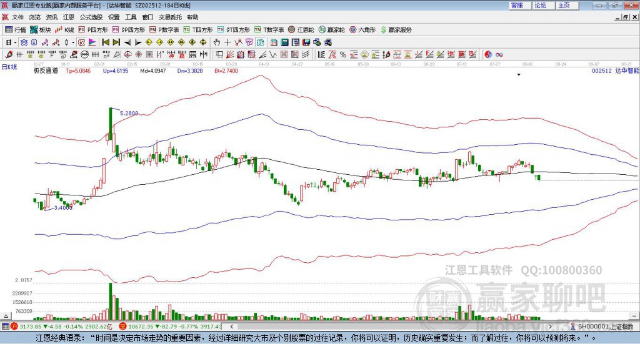The height and width of the screenshot is (344, 640).
Task: Click the 主页 homepage button
Action: 567,5
